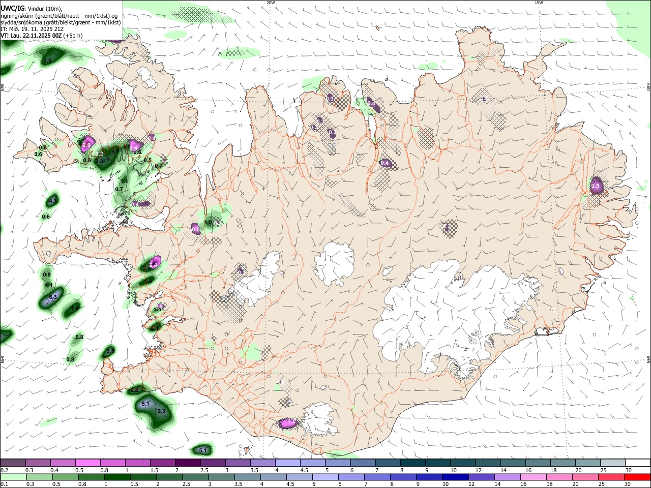Screen dimensions: 651x488
Task: Click the darkest green rain-scale swatch labeled 1
Action: pos(117,477)
